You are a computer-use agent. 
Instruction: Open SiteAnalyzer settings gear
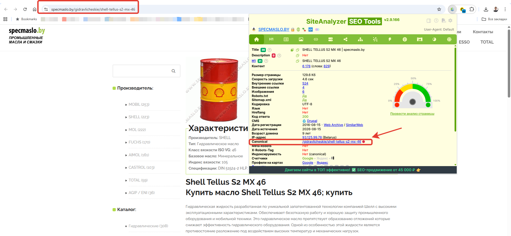[450, 20]
